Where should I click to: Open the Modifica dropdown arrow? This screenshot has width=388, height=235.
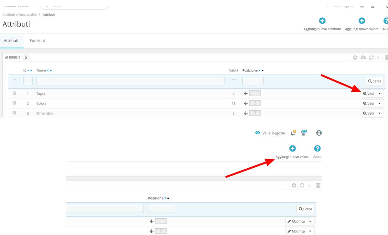click(309, 221)
